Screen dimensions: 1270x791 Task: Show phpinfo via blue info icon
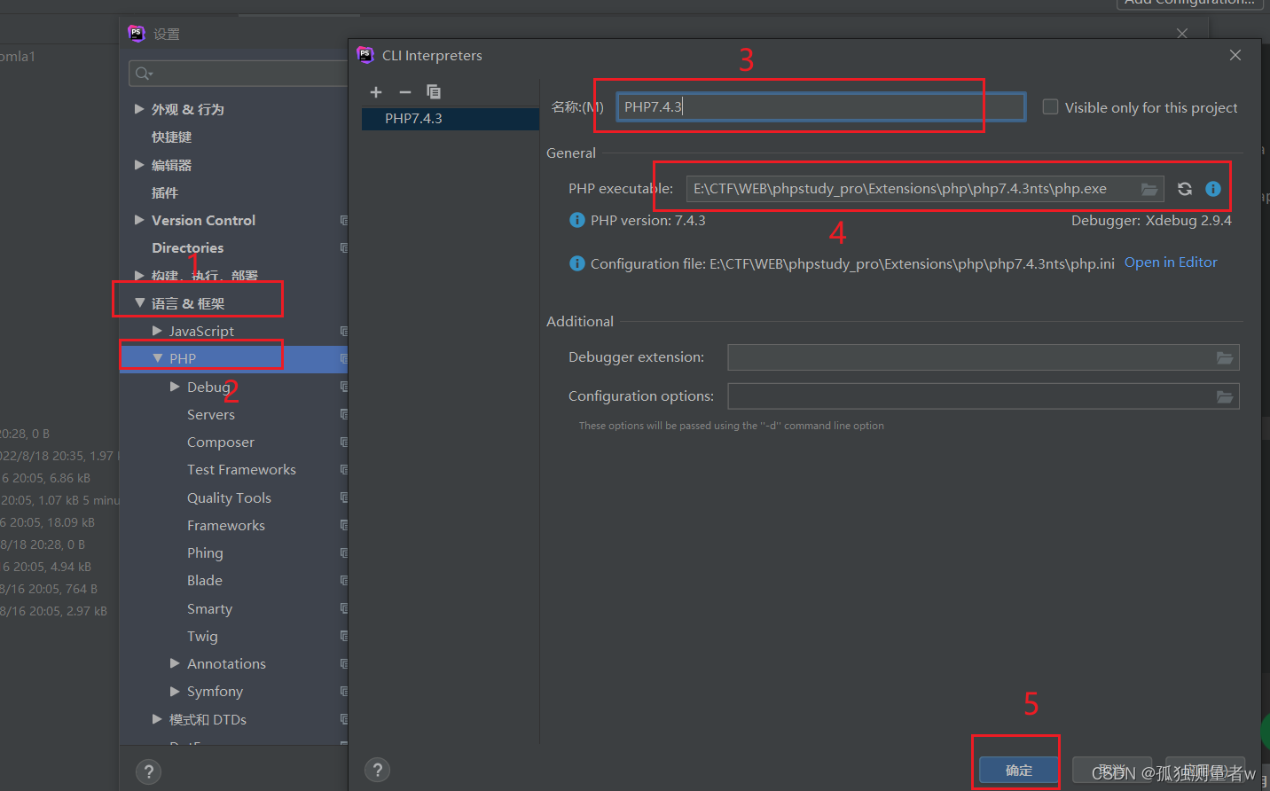pos(1213,189)
